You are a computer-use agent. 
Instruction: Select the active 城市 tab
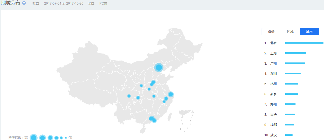309,32
